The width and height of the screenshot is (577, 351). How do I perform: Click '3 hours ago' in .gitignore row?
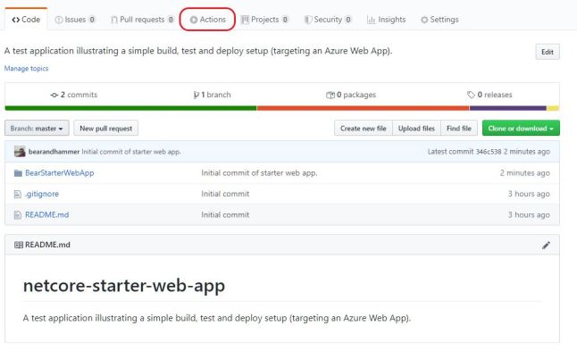pyautogui.click(x=529, y=194)
